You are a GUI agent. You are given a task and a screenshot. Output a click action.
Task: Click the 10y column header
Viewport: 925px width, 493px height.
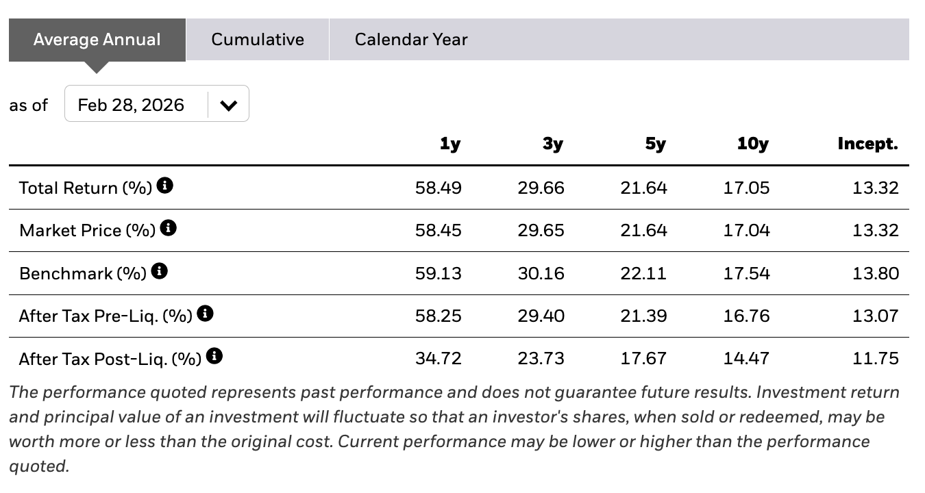pyautogui.click(x=753, y=144)
